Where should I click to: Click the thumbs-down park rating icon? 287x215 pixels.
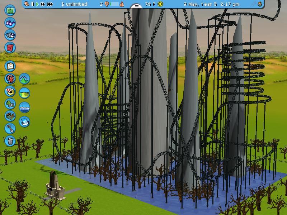tap(107, 4)
